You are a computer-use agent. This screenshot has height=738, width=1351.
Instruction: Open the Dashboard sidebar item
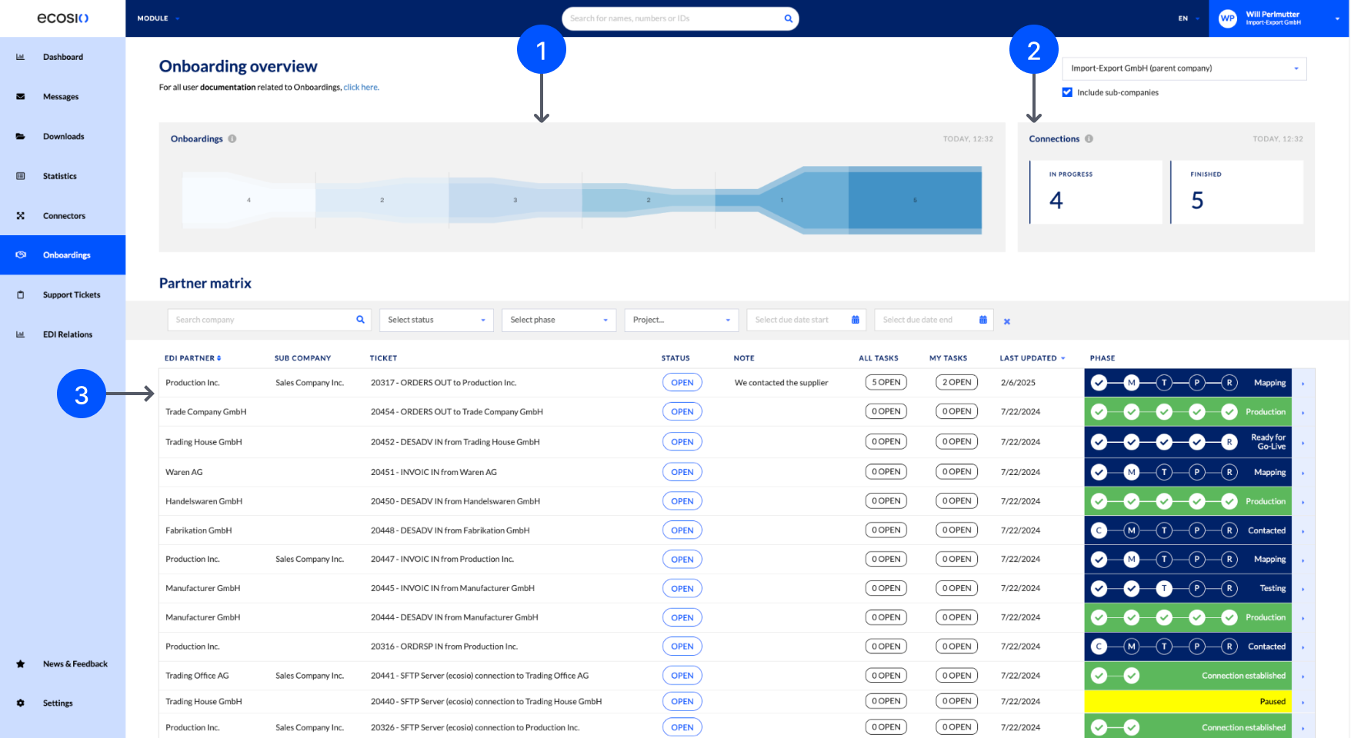(x=62, y=57)
